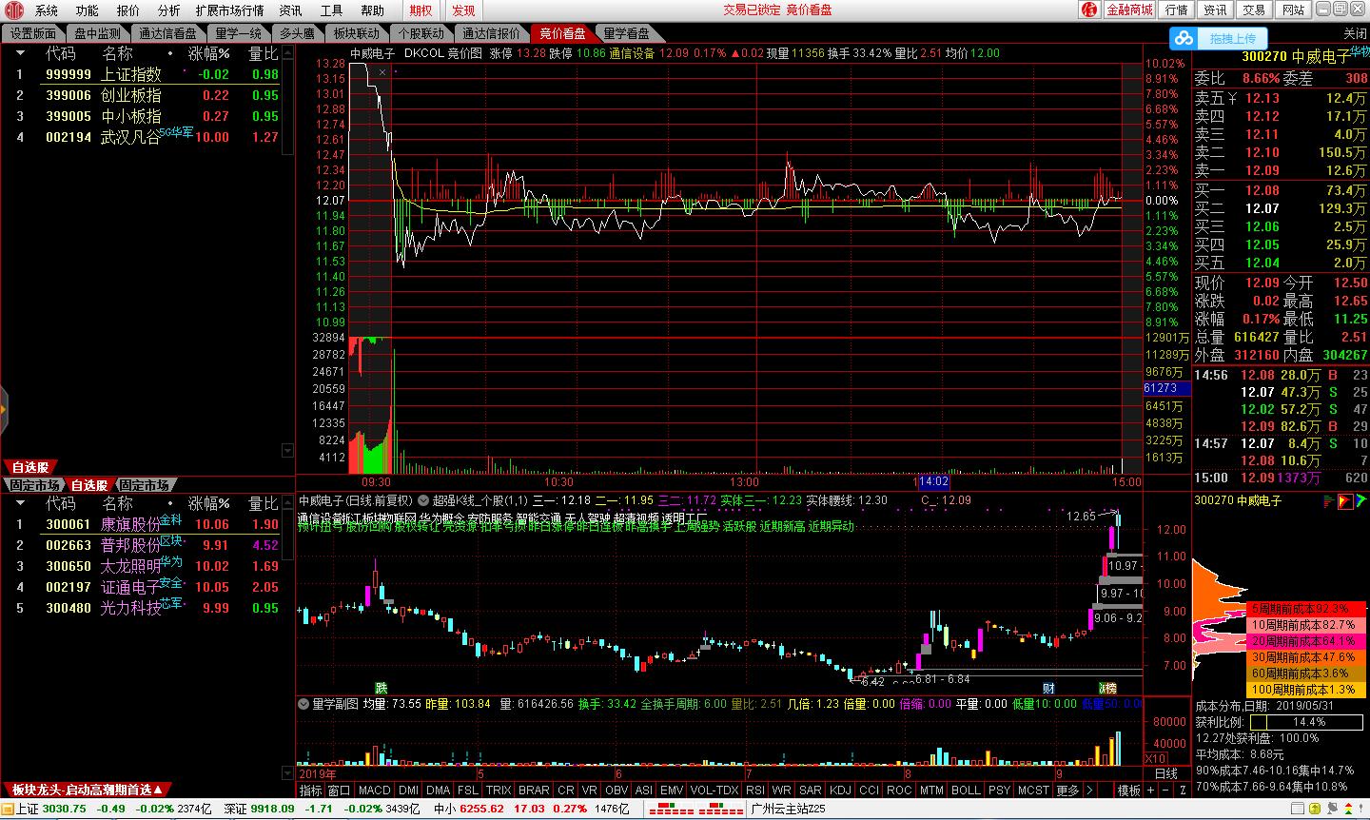Open the 指标 indicator selector

pyautogui.click(x=310, y=791)
